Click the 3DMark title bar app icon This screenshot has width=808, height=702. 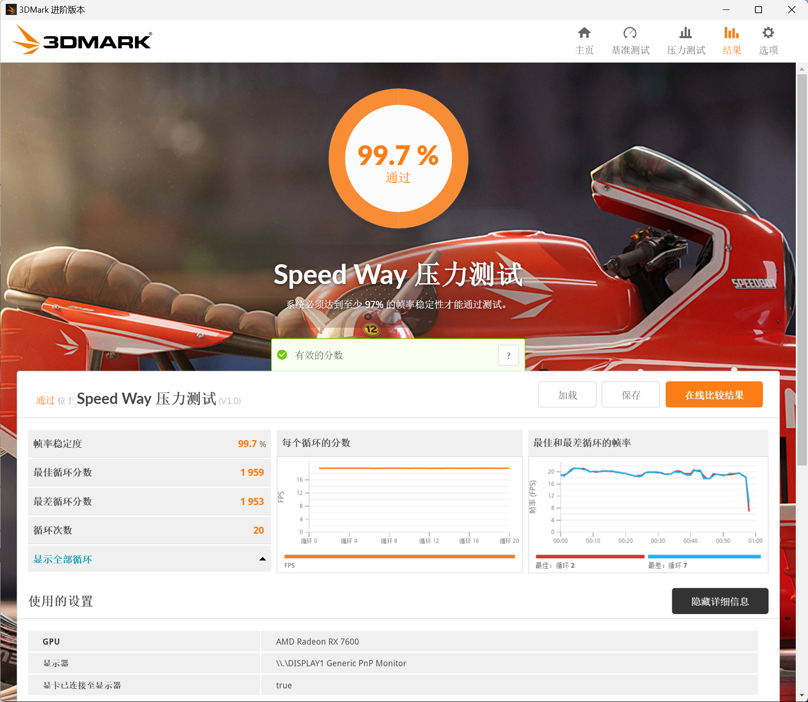pyautogui.click(x=11, y=9)
